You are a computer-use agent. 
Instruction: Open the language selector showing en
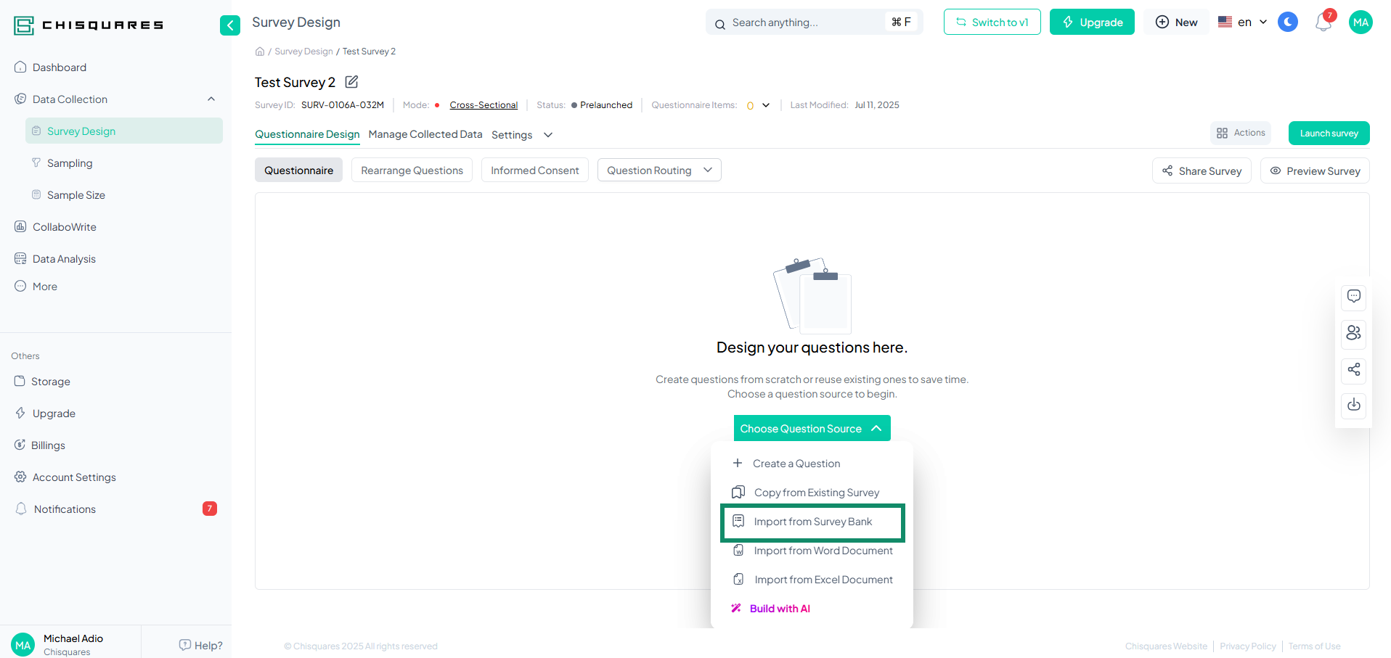click(1242, 22)
